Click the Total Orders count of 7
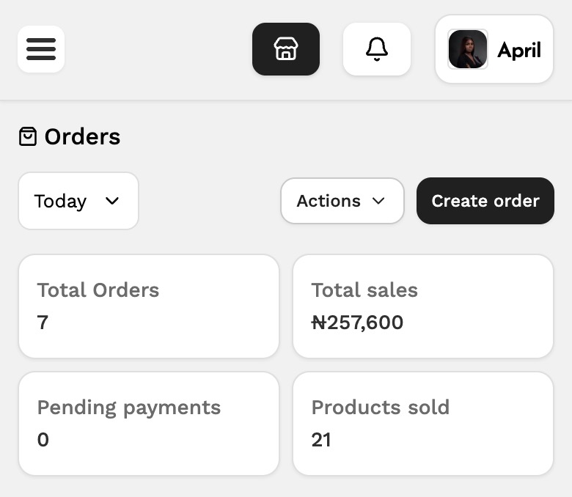572x497 pixels. tap(43, 323)
